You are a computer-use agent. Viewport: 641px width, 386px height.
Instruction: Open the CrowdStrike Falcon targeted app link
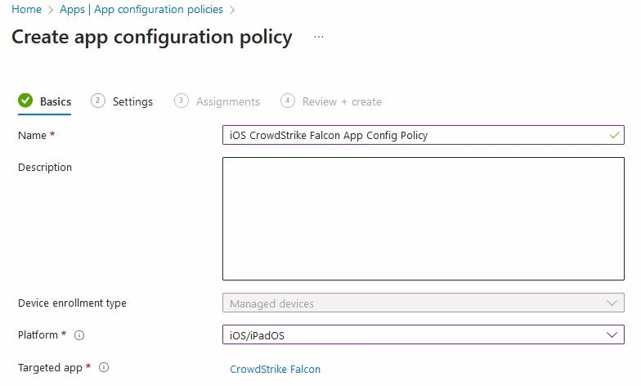click(276, 369)
